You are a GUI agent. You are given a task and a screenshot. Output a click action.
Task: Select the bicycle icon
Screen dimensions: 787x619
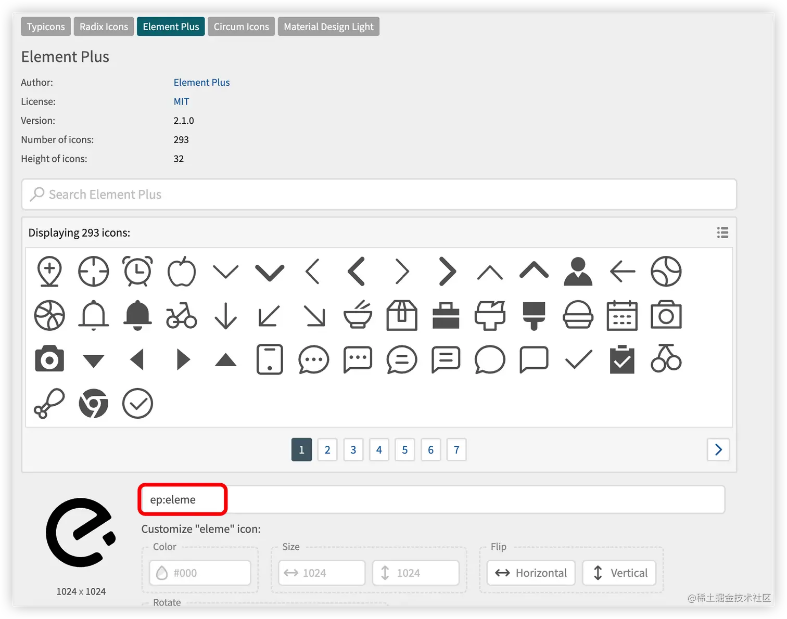[182, 316]
